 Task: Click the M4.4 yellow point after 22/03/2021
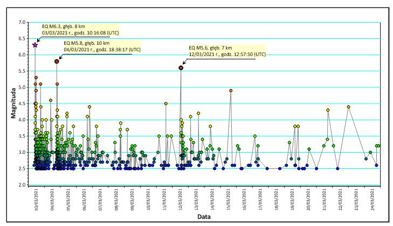348,107
